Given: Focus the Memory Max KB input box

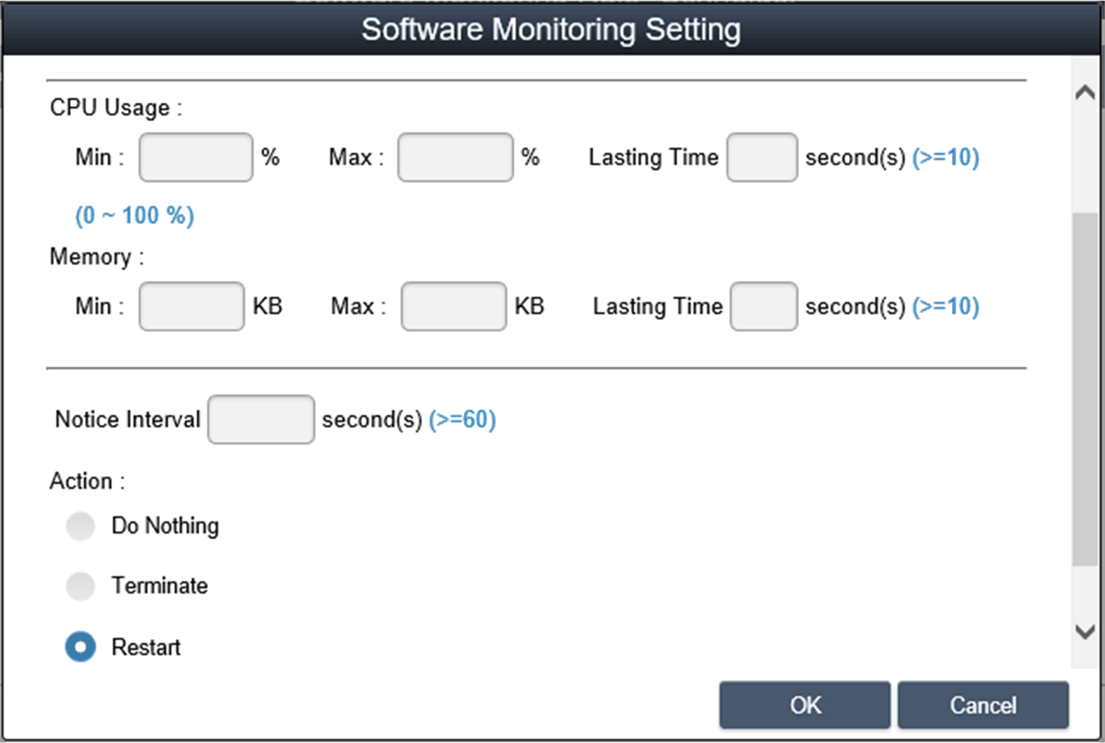Looking at the screenshot, I should [x=453, y=306].
